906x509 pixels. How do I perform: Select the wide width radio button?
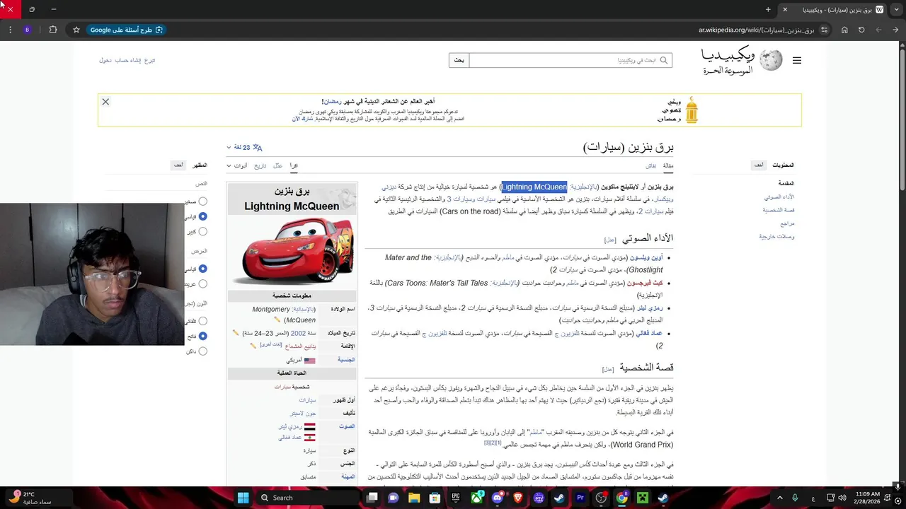pos(202,283)
